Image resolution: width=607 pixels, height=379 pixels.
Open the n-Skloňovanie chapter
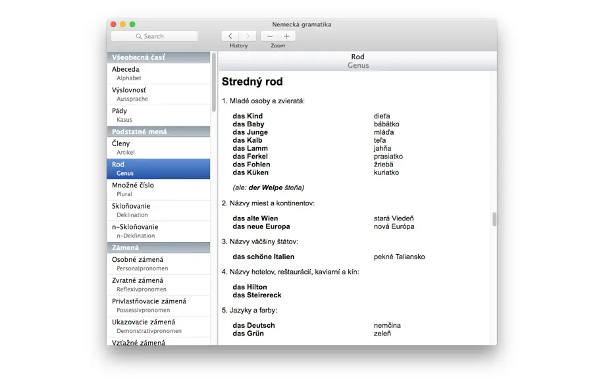click(159, 231)
